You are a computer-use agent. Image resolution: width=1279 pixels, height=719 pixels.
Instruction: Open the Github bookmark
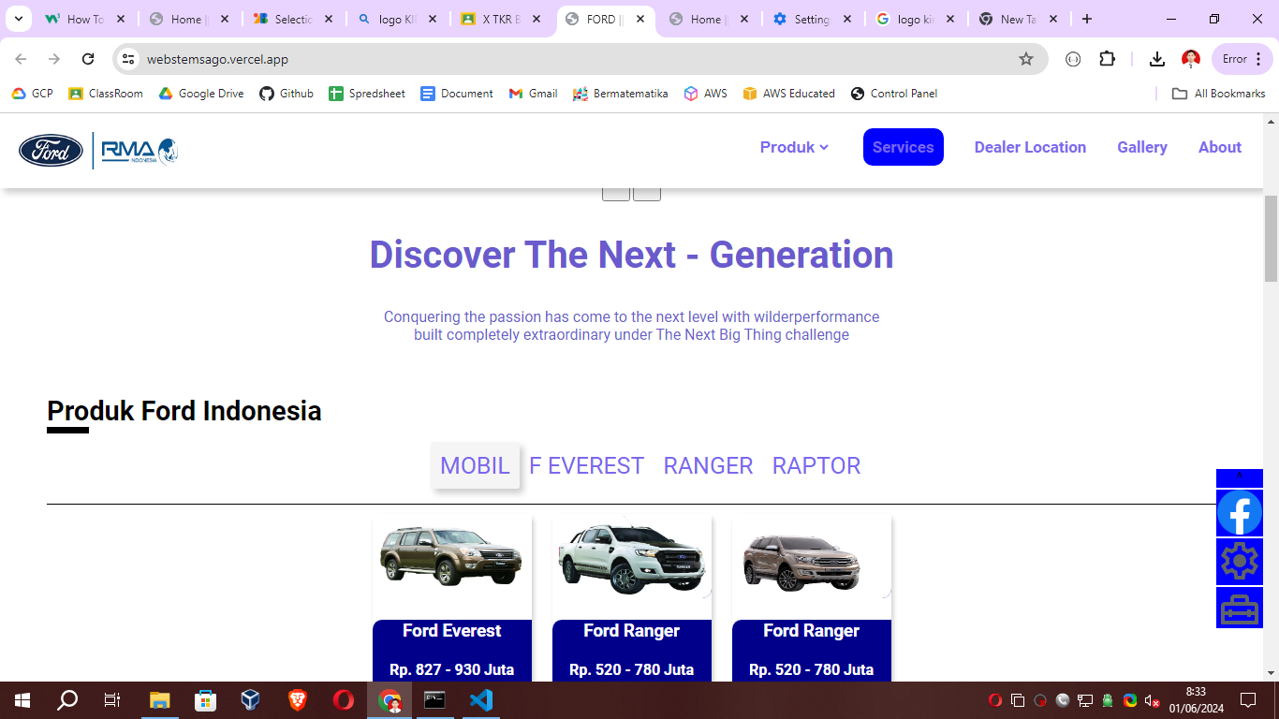coord(287,94)
